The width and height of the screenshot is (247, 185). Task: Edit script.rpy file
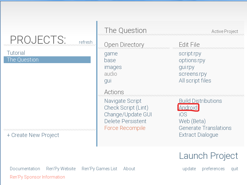pos(190,54)
